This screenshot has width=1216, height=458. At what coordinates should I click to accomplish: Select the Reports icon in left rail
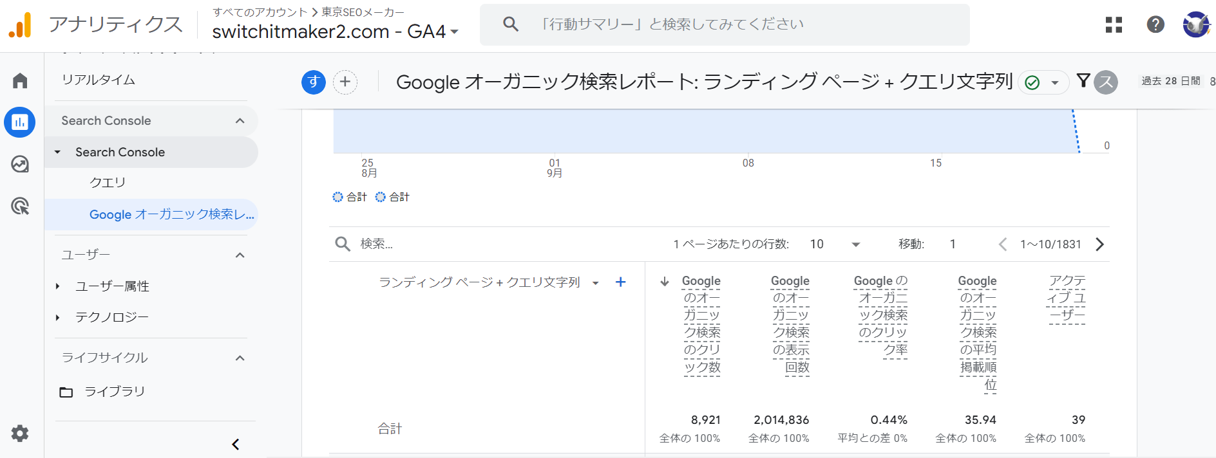click(20, 122)
